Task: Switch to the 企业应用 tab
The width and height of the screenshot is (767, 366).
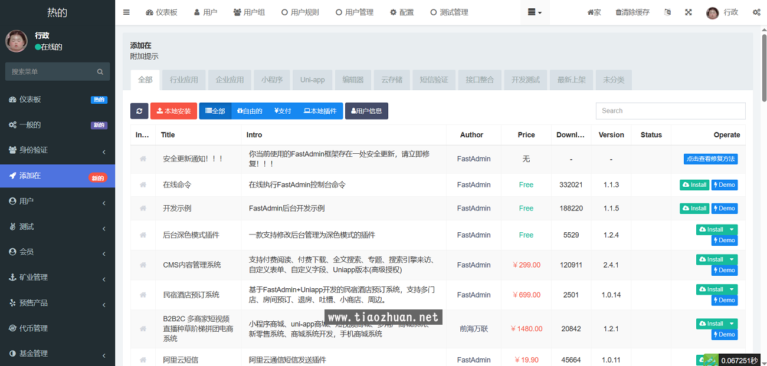Action: click(230, 80)
